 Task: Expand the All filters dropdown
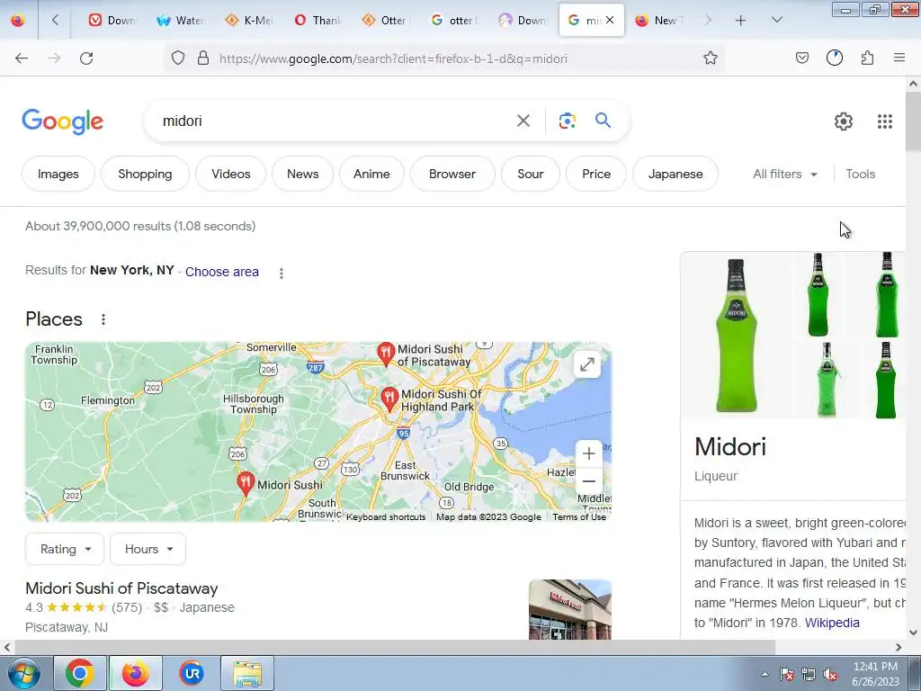(784, 174)
